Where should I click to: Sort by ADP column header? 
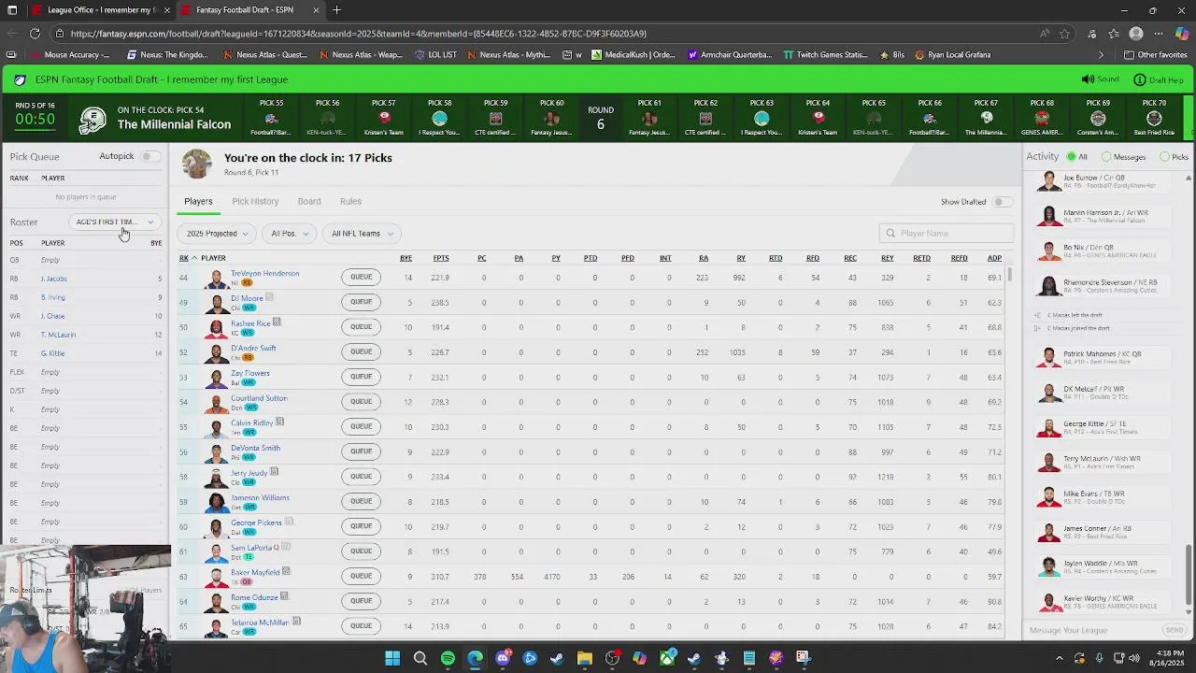click(x=994, y=258)
